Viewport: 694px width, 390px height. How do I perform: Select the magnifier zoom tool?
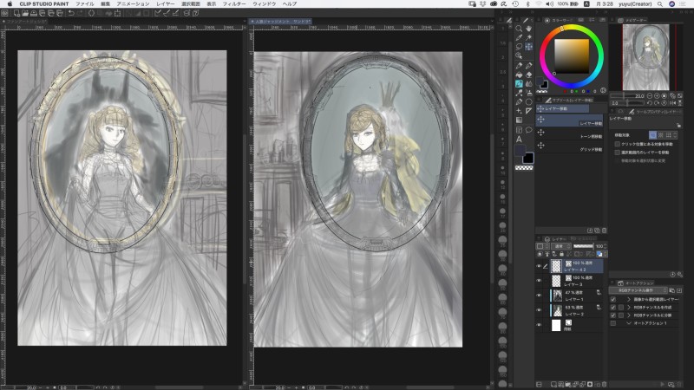point(518,29)
